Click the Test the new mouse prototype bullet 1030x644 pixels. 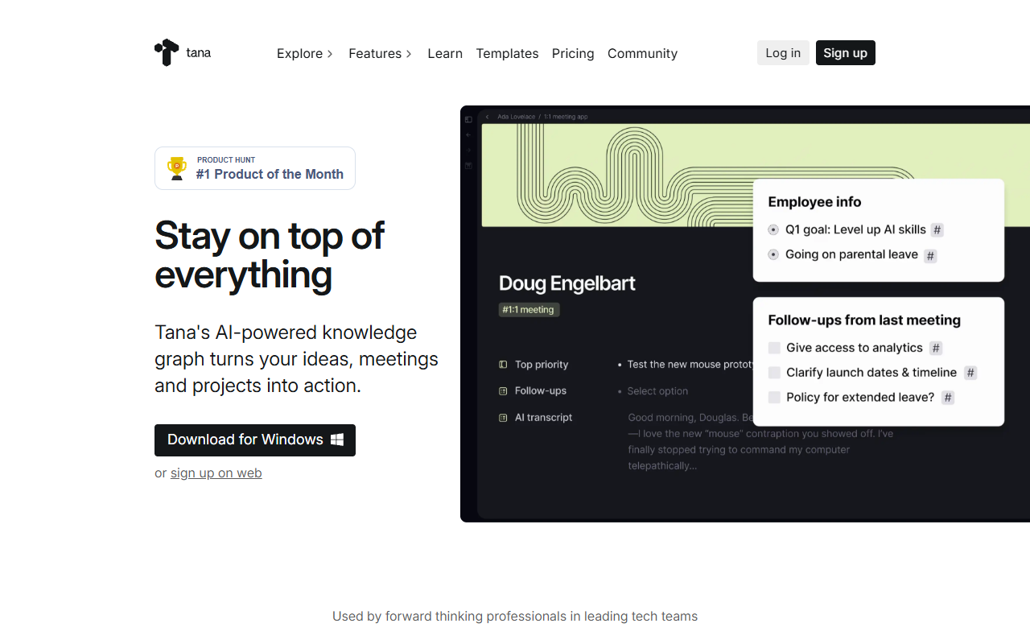pos(620,365)
